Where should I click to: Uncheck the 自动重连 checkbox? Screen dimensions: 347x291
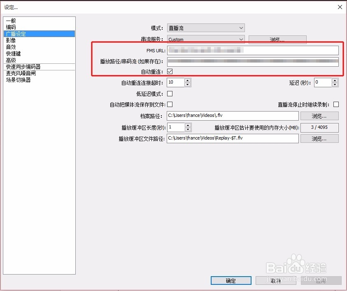pos(170,71)
